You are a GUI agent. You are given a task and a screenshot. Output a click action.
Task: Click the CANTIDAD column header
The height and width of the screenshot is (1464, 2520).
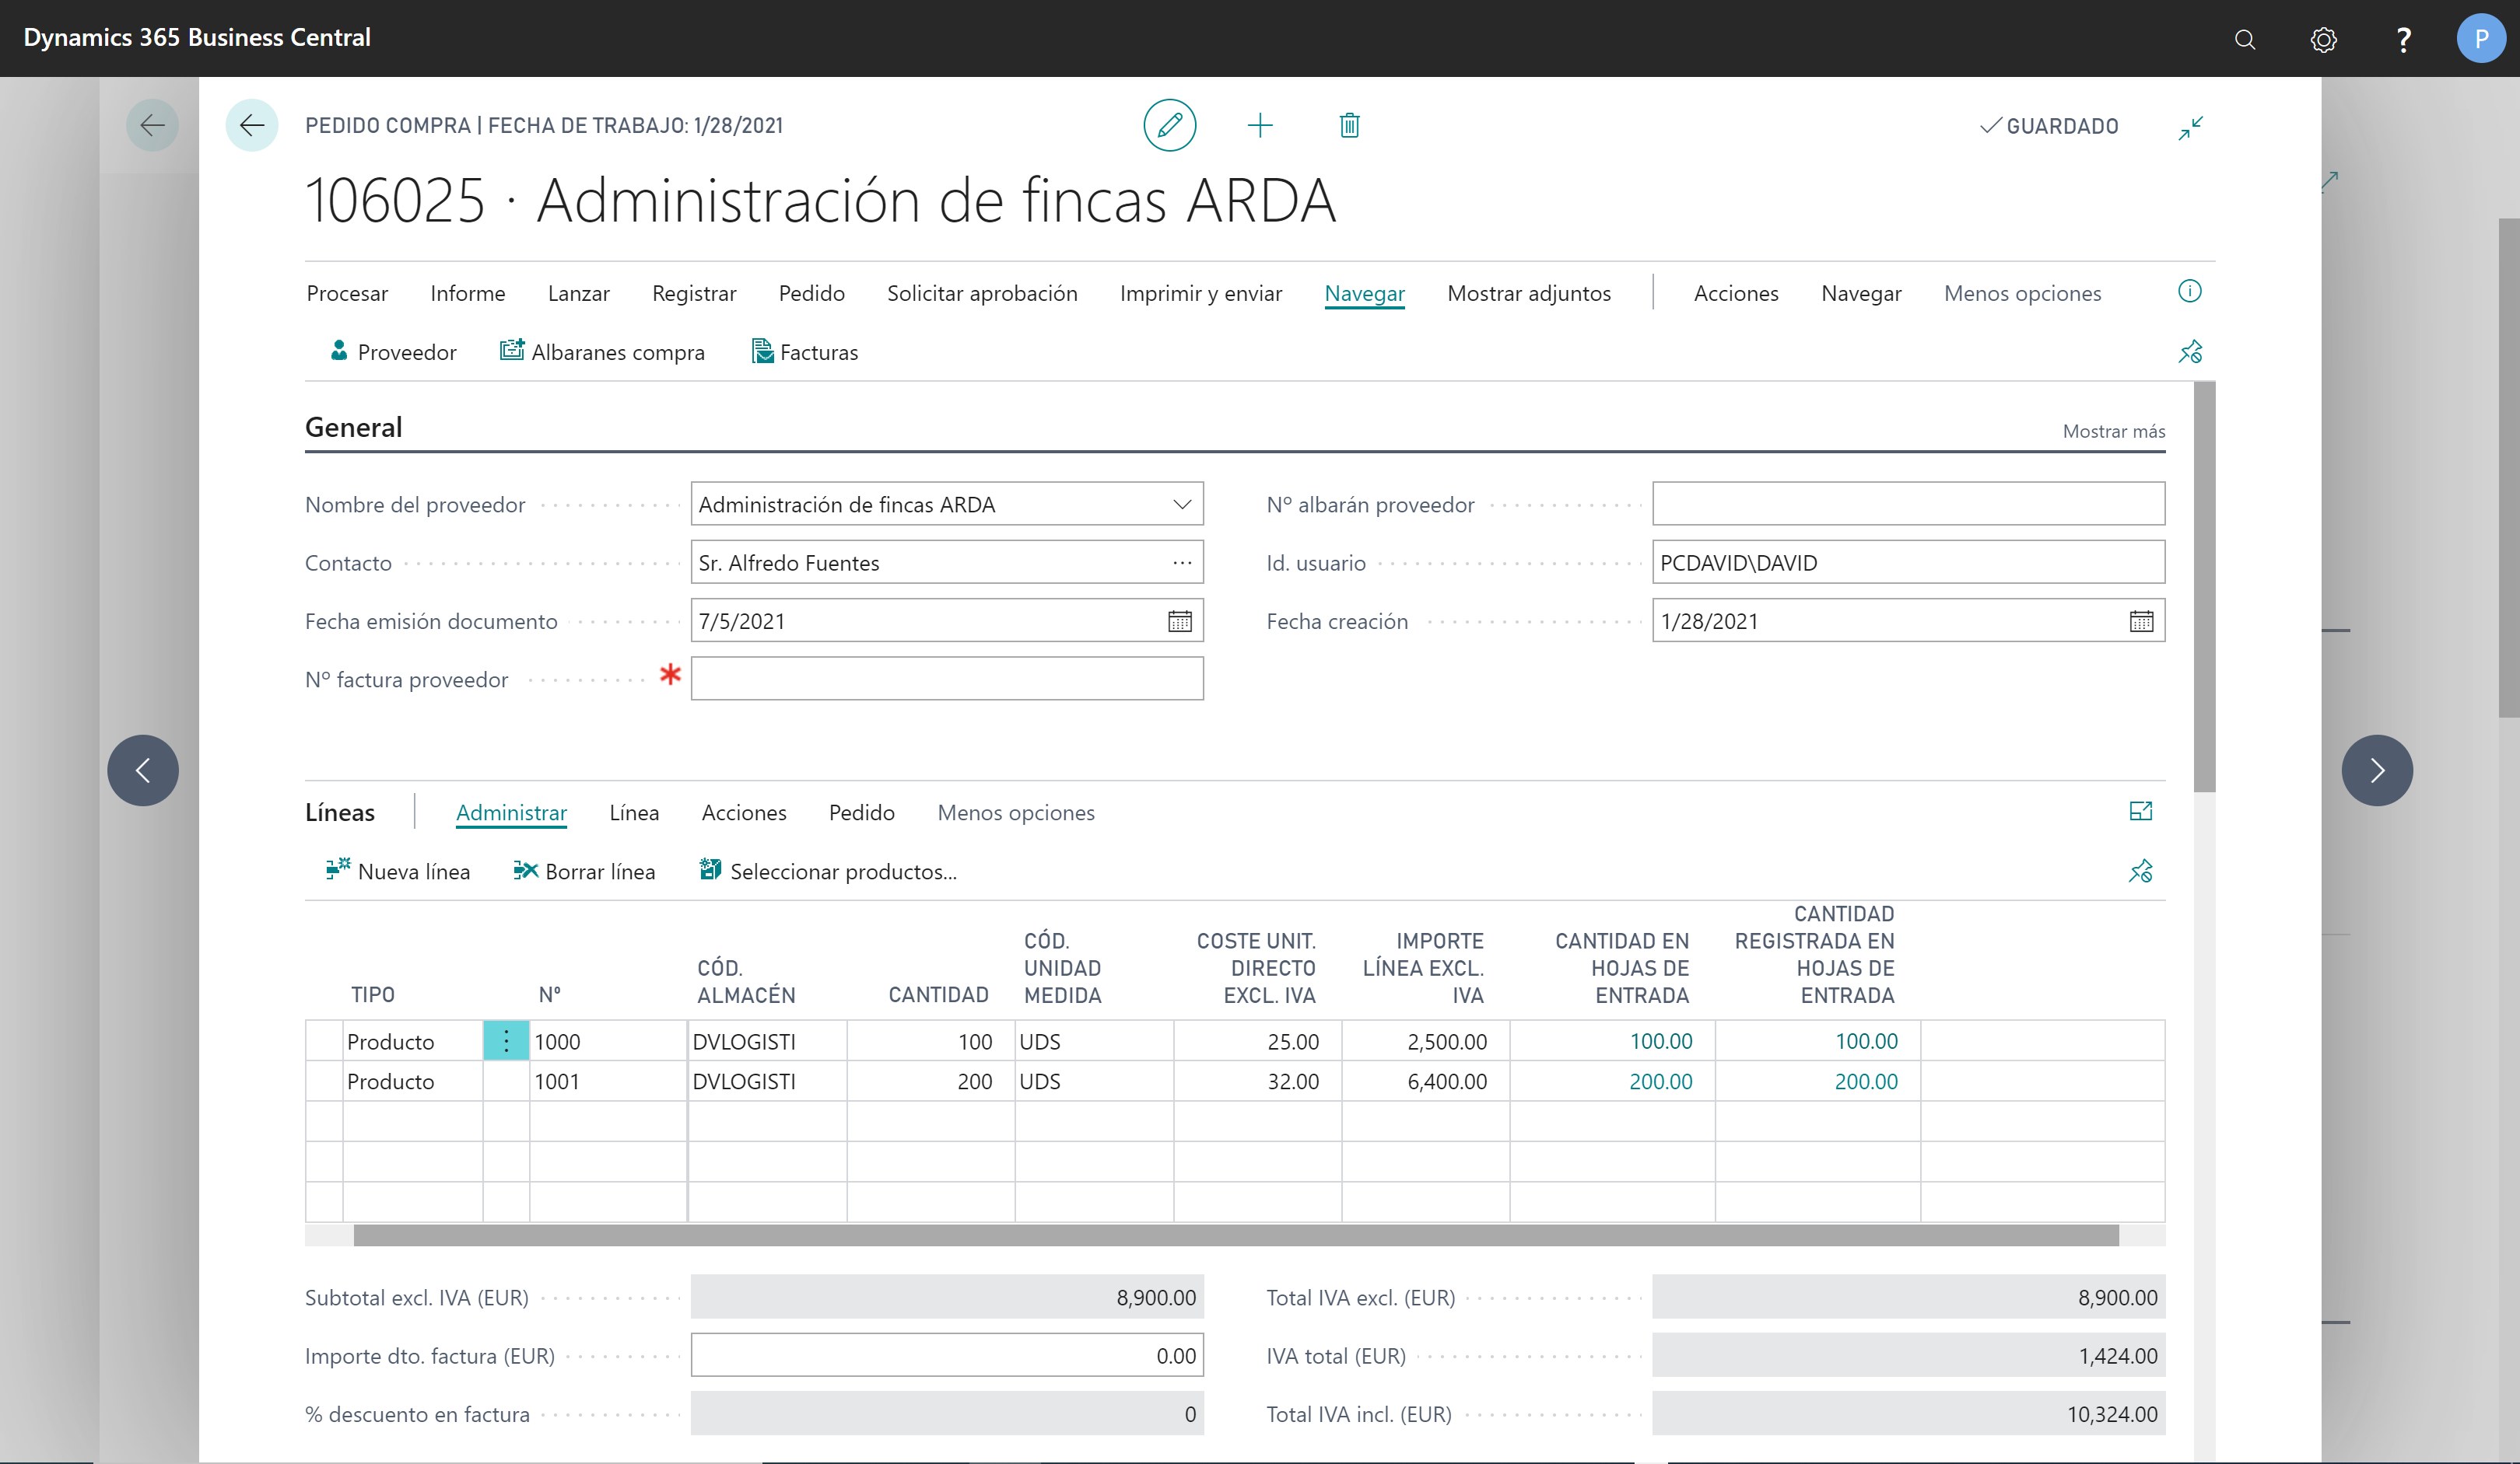pyautogui.click(x=938, y=994)
